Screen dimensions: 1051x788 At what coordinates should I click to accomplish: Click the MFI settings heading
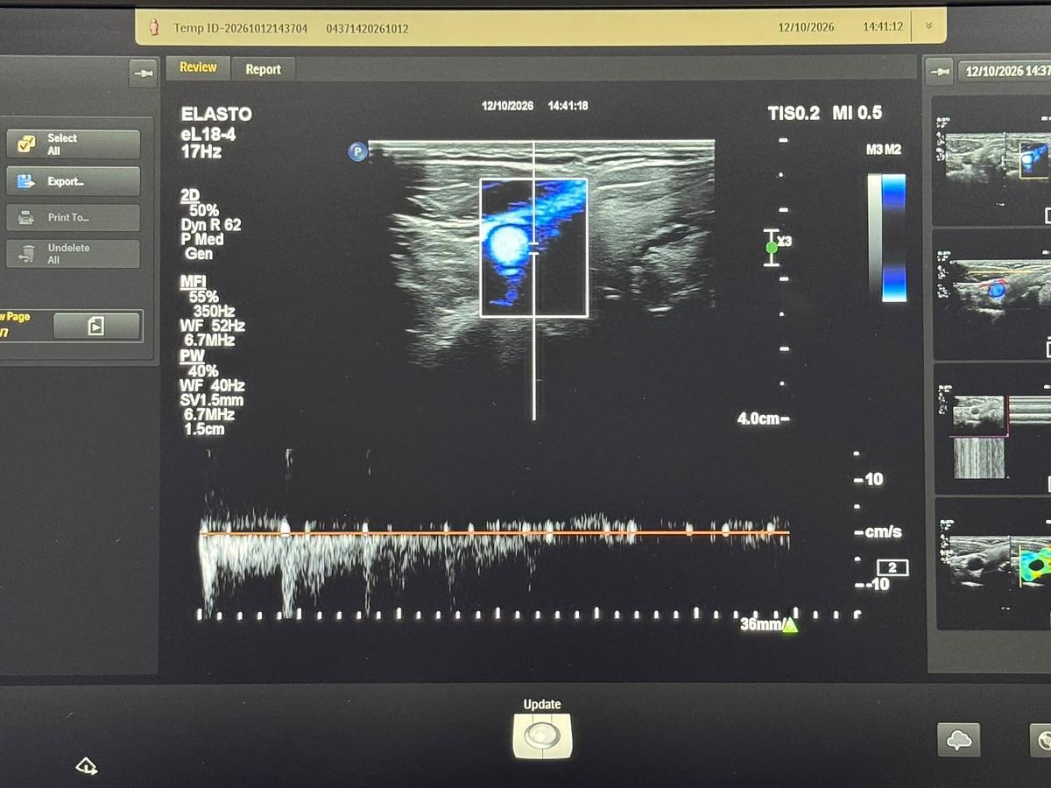coord(193,282)
